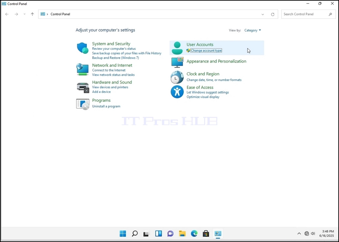Viewport: 339px width, 242px height.
Task: Open Optimize visual display
Action: [x=203, y=97]
